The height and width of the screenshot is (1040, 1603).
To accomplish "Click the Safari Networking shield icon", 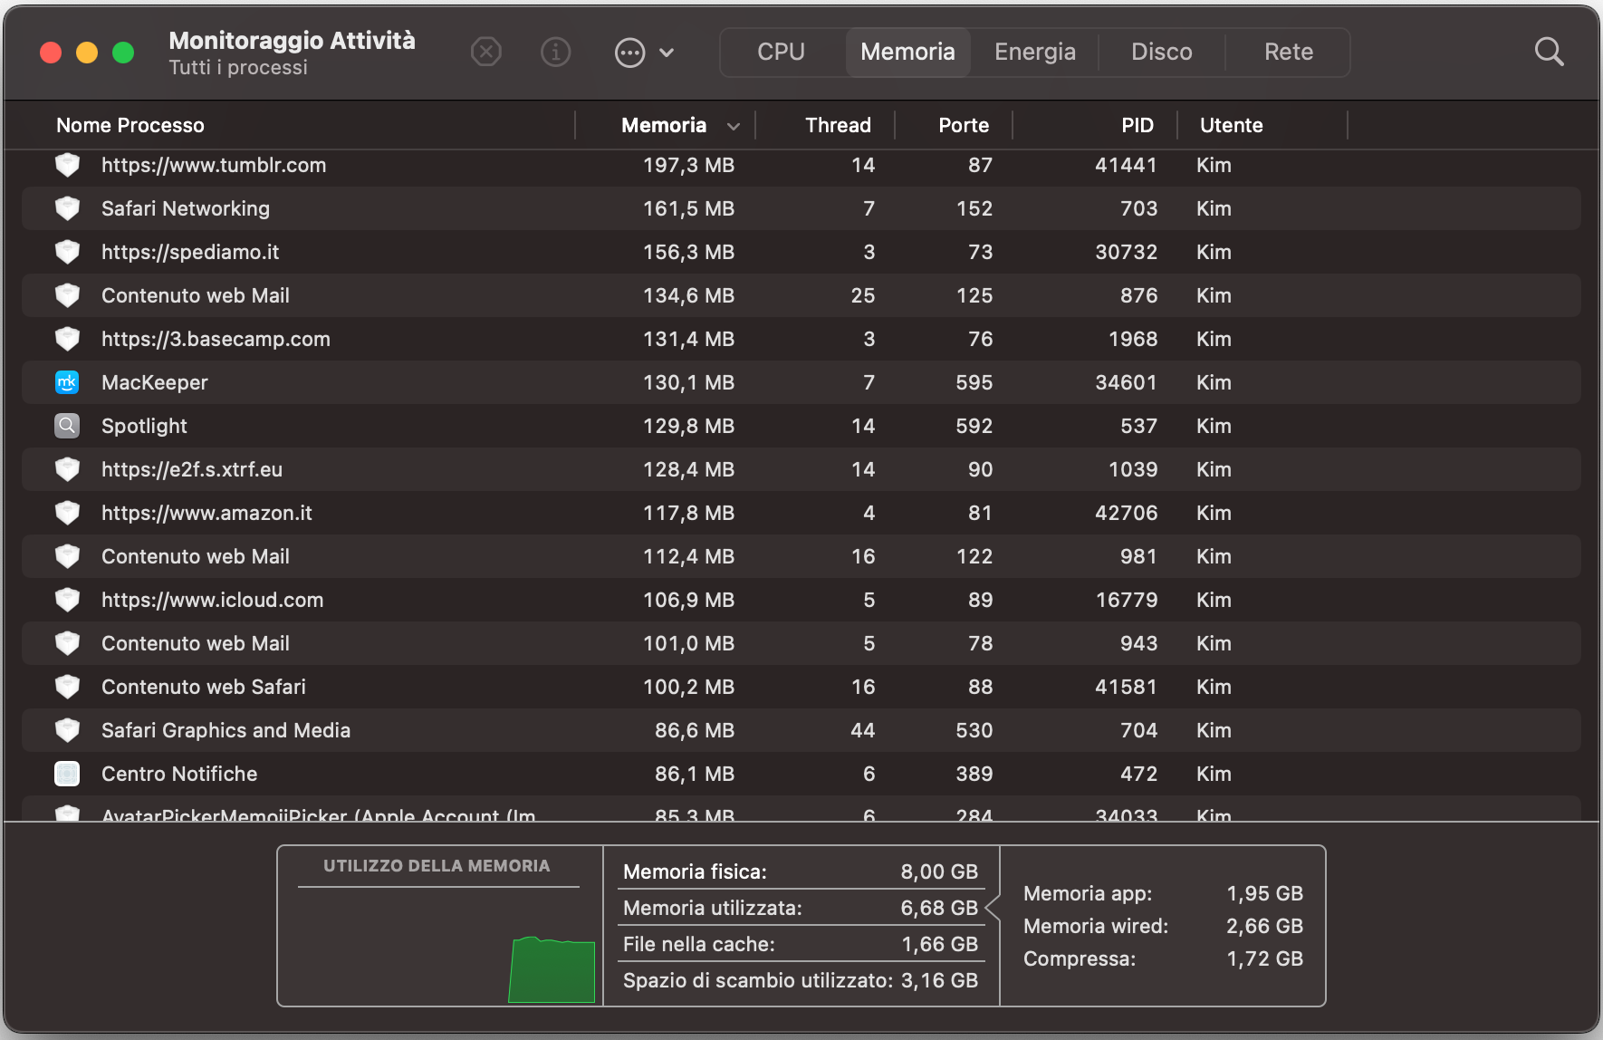I will click(x=67, y=208).
